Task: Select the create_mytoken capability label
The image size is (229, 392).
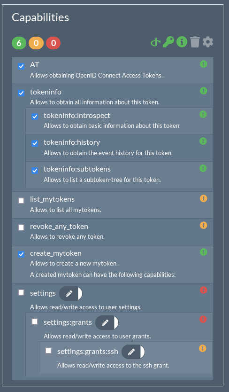Action: tap(56, 253)
